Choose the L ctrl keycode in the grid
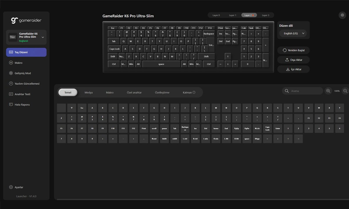Viewport: 349px width, 209px height. [185, 139]
